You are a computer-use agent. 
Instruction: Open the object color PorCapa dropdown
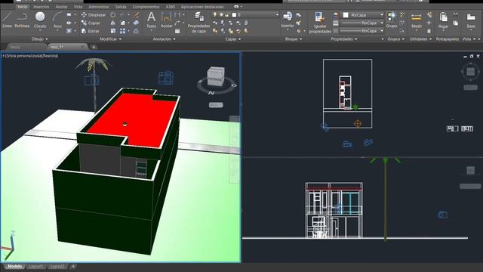click(x=382, y=15)
